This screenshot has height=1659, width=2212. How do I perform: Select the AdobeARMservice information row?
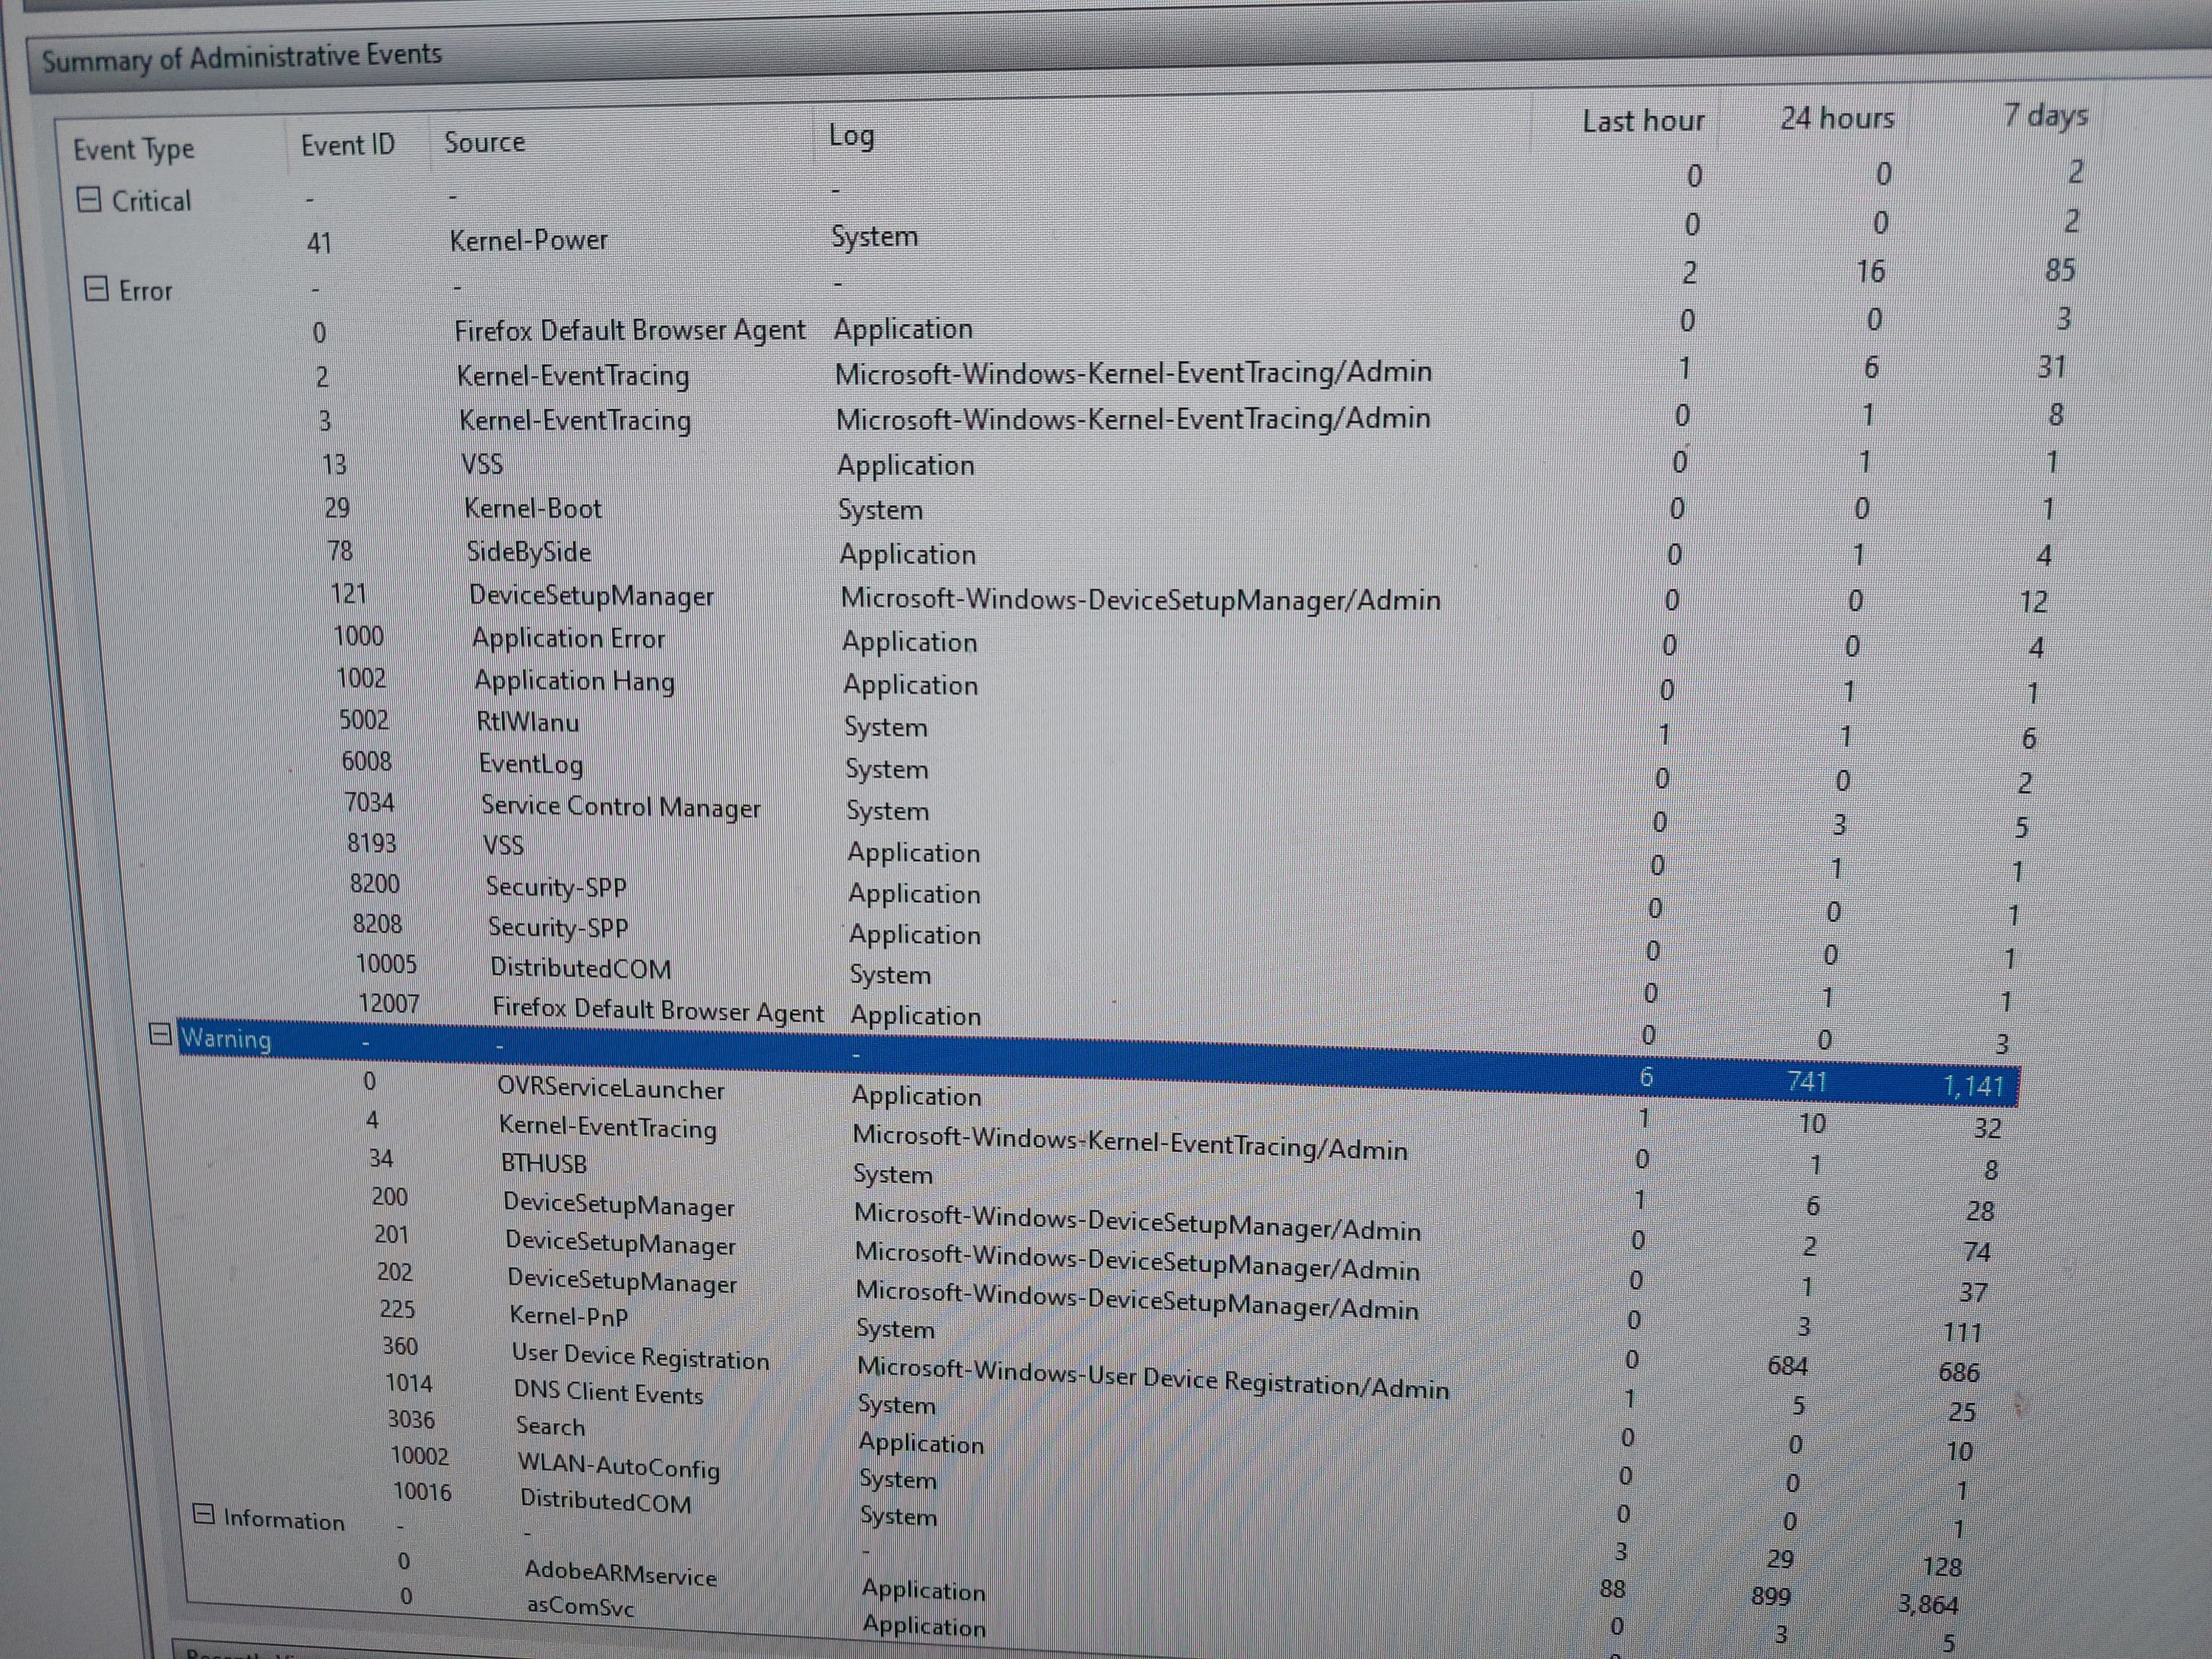tap(620, 1574)
